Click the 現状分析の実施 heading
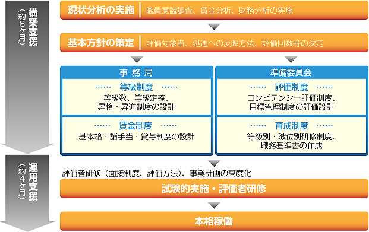Viewport: 369px width, 232px height. coord(101,10)
